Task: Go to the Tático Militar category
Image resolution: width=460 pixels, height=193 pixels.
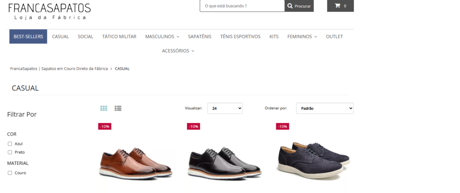Action: pyautogui.click(x=119, y=37)
